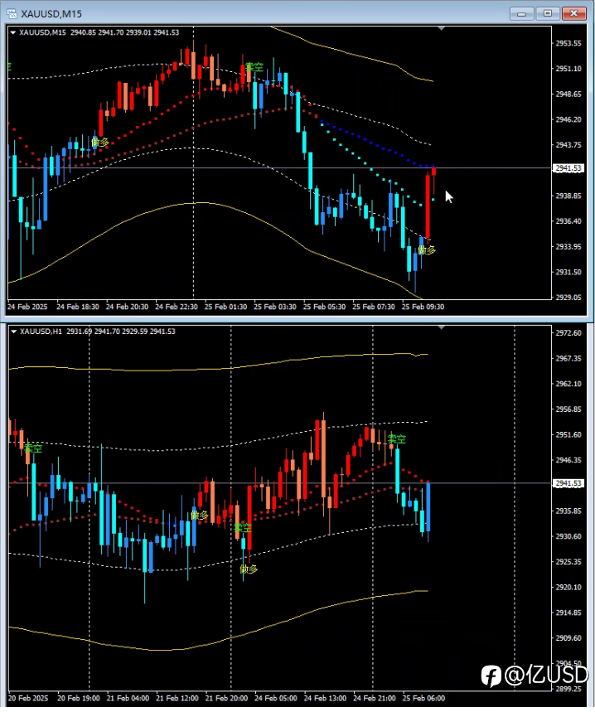
Task: Click price level 2953.55 on M15 axis
Action: click(568, 43)
